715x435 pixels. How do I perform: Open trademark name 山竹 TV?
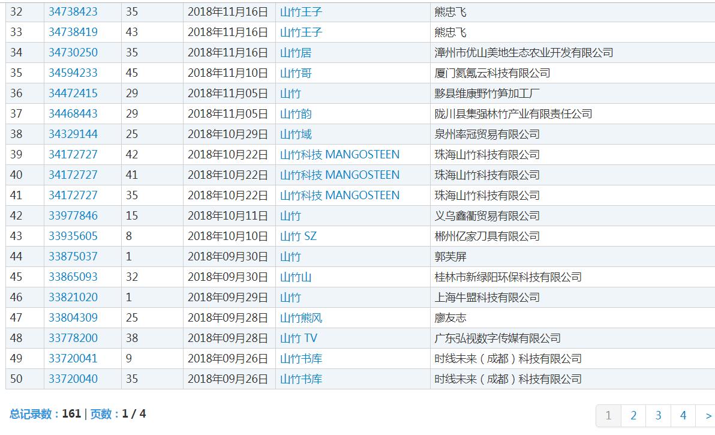click(299, 338)
